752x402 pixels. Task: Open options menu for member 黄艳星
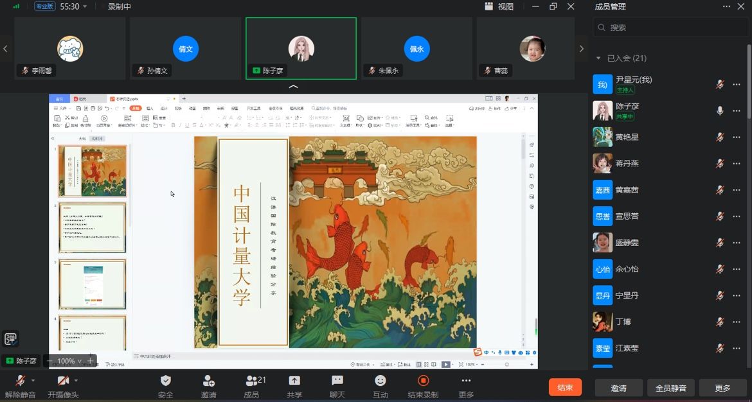point(737,137)
